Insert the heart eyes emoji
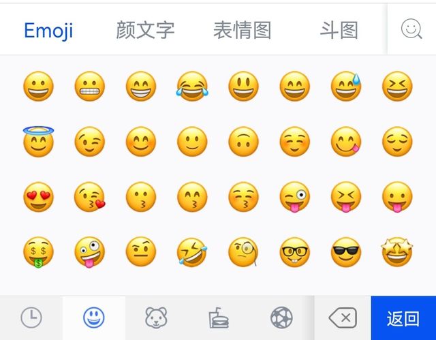436x340 pixels. pyautogui.click(x=38, y=197)
